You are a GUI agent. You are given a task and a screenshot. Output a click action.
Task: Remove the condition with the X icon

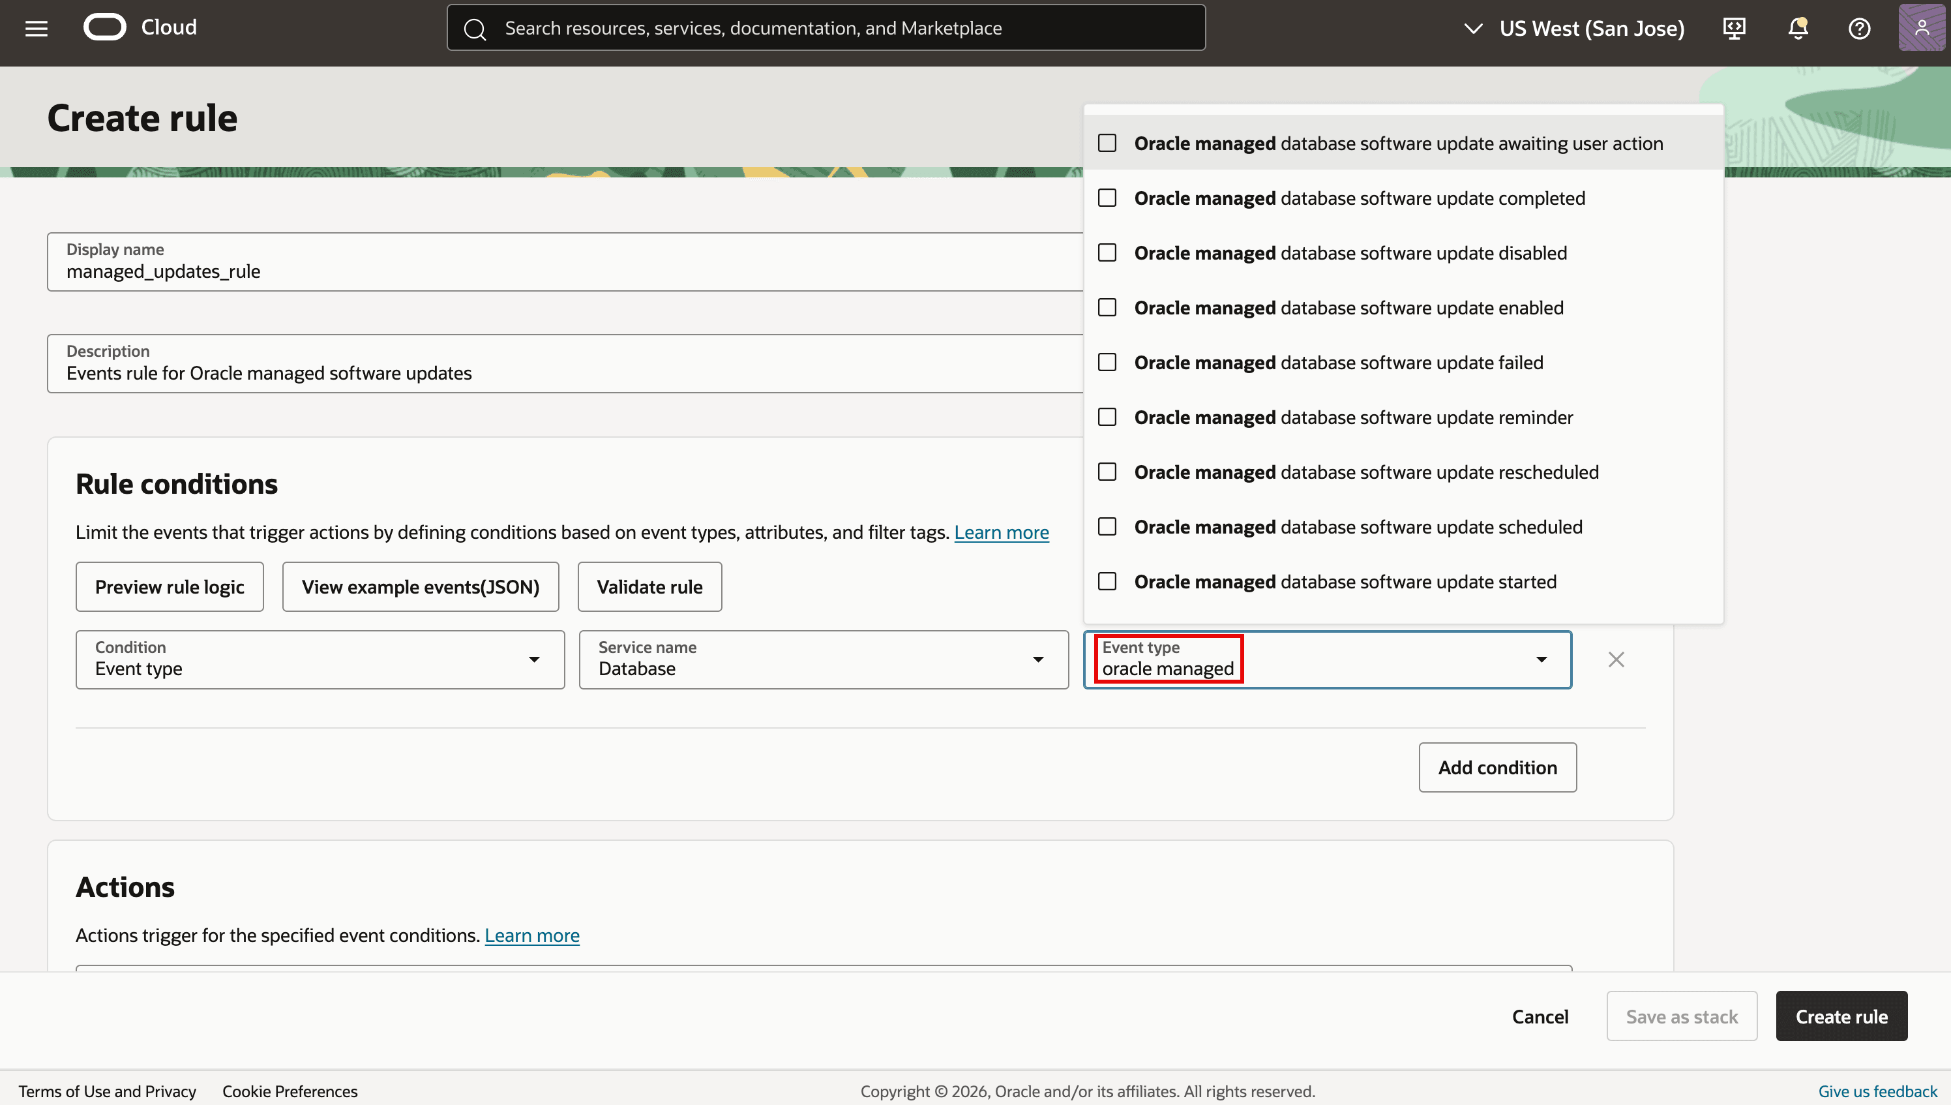coord(1616,659)
